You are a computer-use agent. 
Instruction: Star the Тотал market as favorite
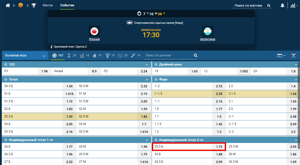[x=6, y=79]
